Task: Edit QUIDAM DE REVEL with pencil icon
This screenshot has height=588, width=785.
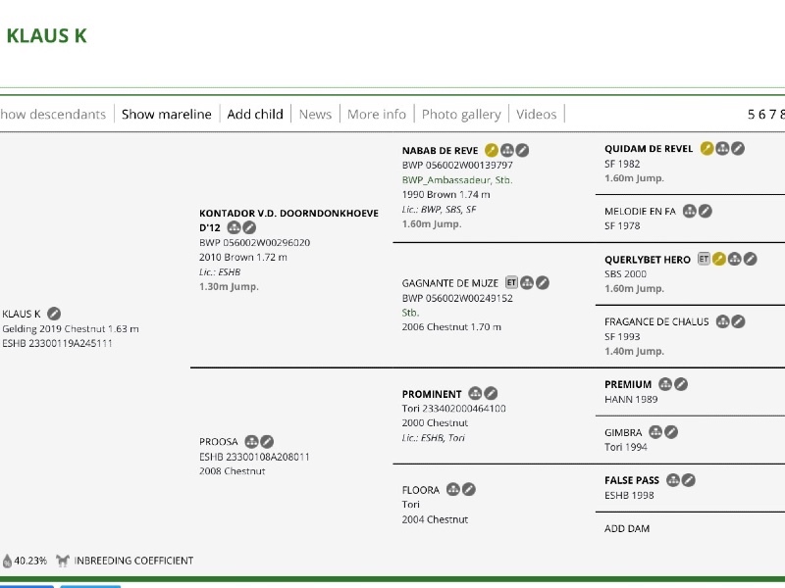Action: (738, 149)
